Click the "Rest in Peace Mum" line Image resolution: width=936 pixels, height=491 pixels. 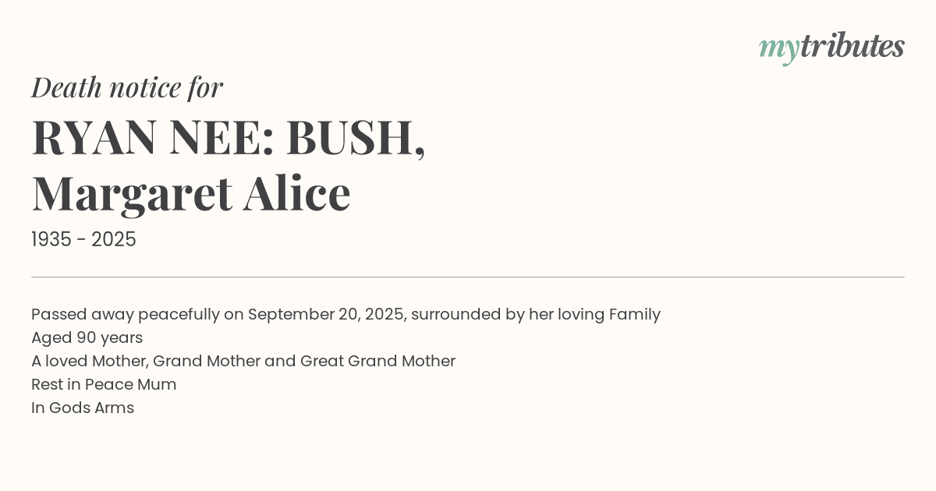(104, 384)
